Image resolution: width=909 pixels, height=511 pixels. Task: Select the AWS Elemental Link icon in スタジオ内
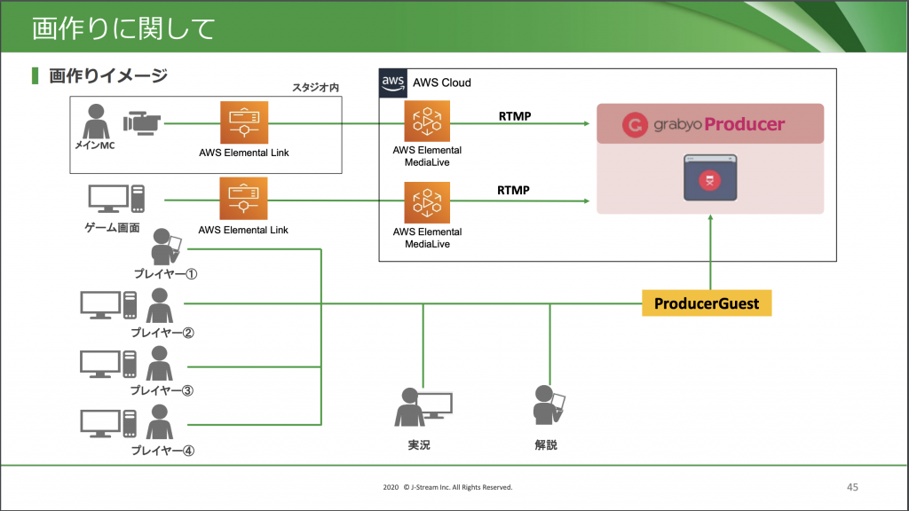[x=244, y=122]
